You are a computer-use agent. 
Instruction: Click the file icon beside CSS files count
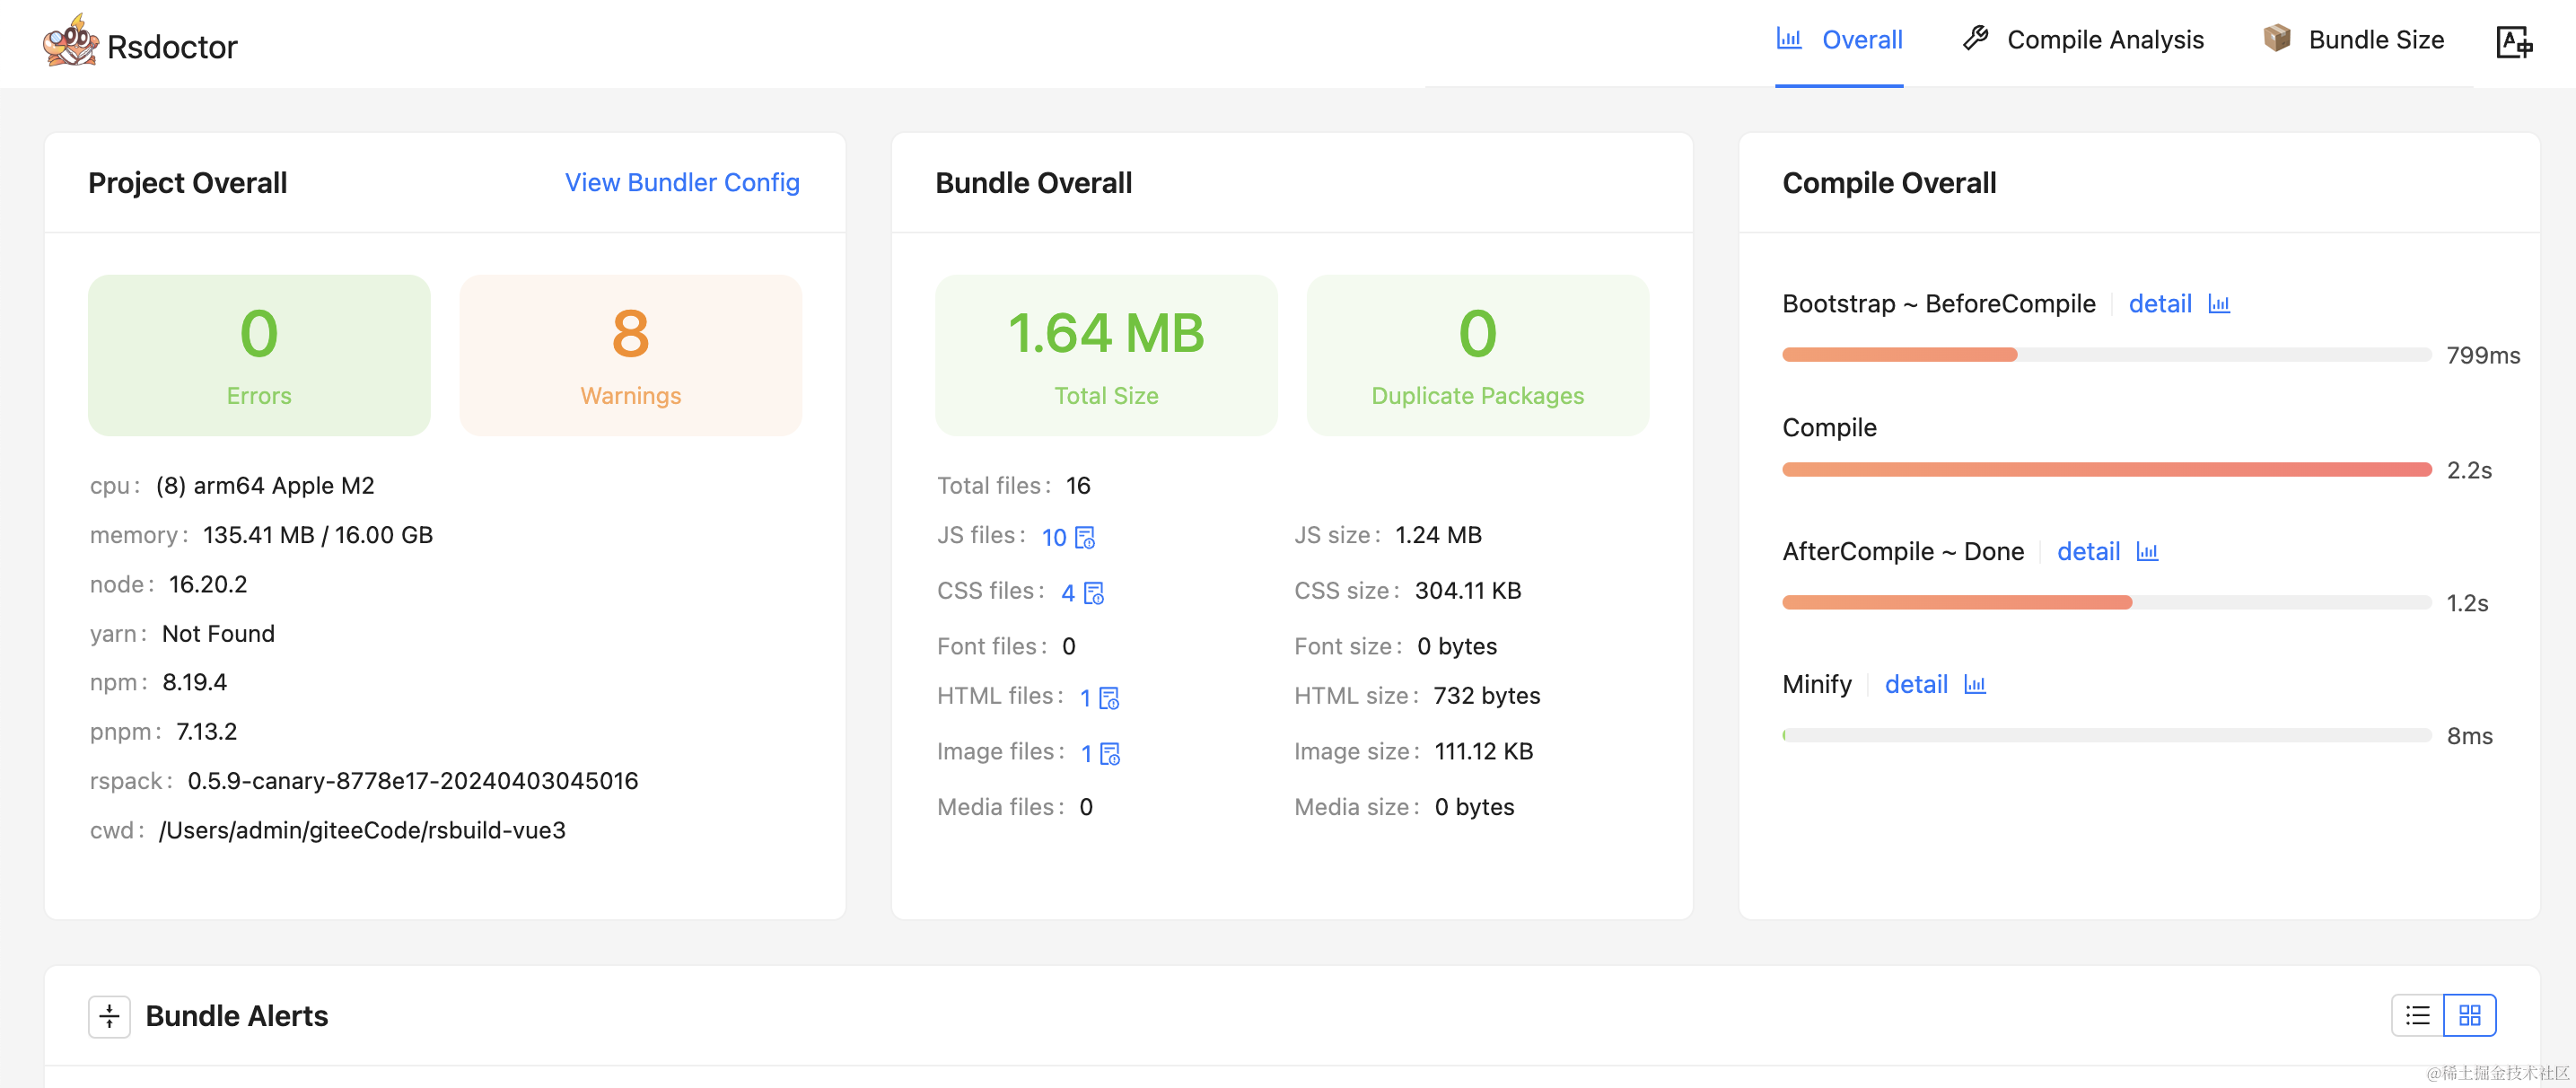[1094, 593]
